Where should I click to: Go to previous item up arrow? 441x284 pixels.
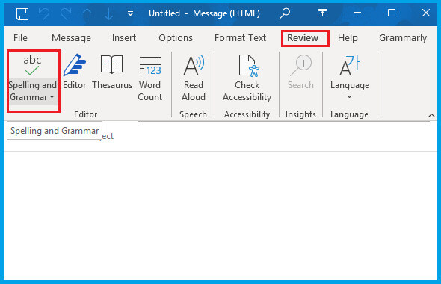(87, 13)
